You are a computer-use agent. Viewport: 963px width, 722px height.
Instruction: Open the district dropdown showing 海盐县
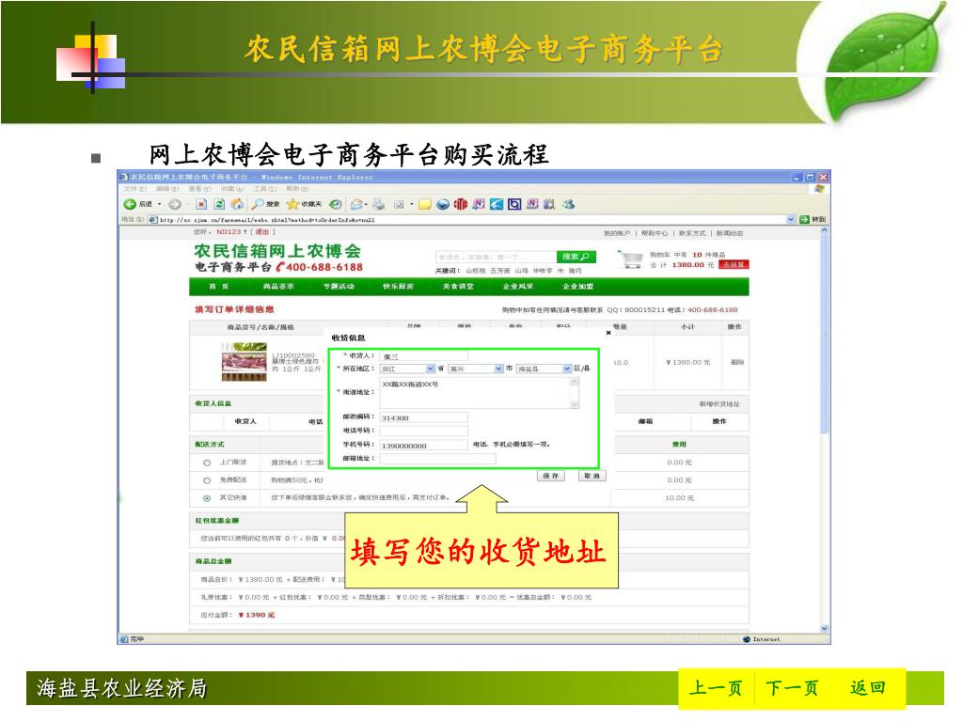pos(544,369)
